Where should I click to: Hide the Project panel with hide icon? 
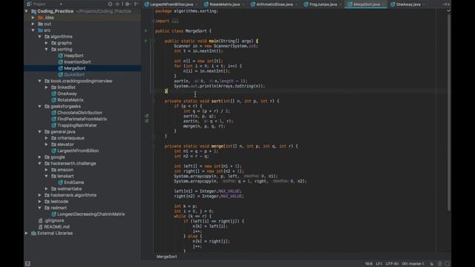coord(136,4)
